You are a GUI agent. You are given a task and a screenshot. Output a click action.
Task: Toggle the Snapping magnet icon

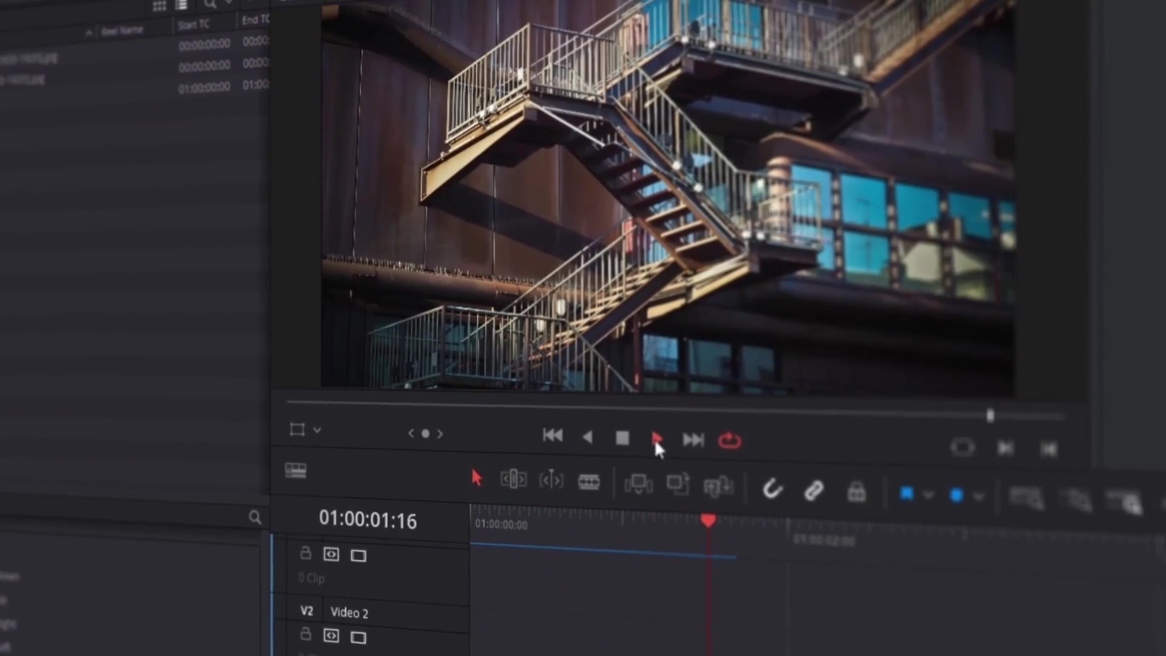point(772,489)
